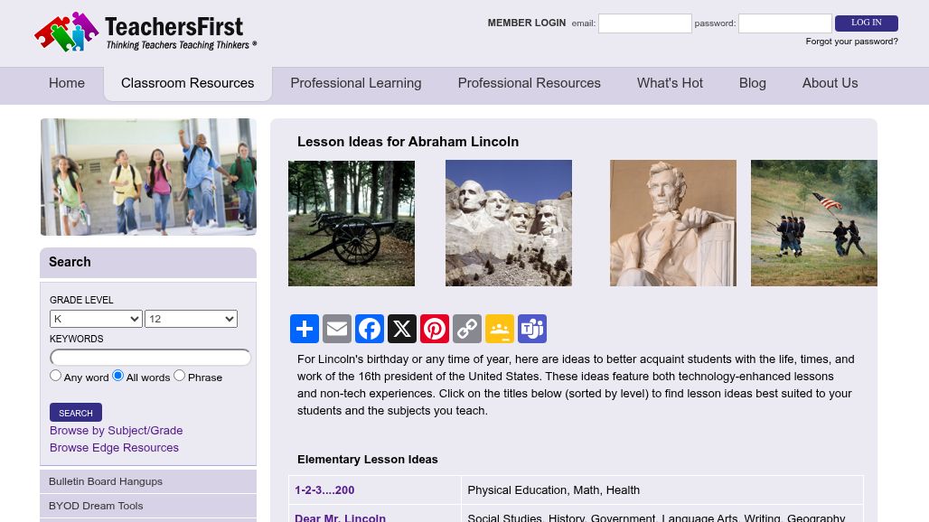Open the Browse by Subject/Grade link
929x522 pixels.
[116, 430]
